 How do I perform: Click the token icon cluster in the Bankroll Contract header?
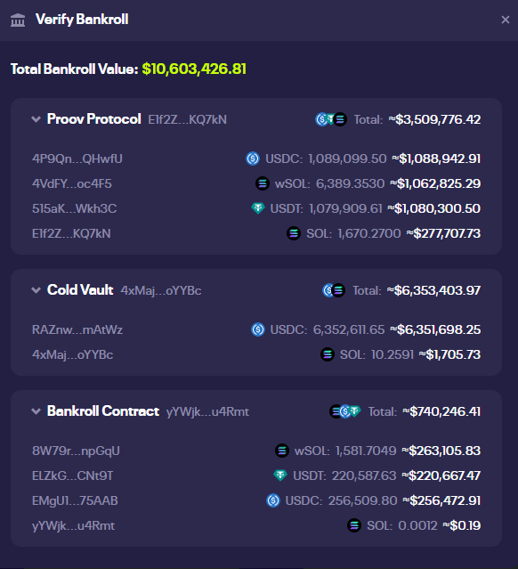(345, 411)
